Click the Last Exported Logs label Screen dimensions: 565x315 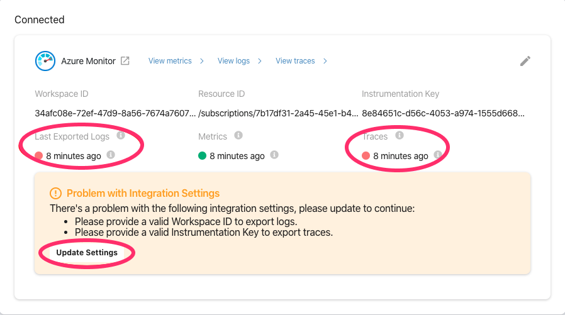click(72, 136)
